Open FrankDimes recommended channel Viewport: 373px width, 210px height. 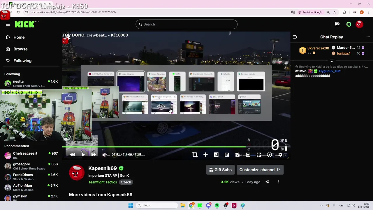click(31, 177)
